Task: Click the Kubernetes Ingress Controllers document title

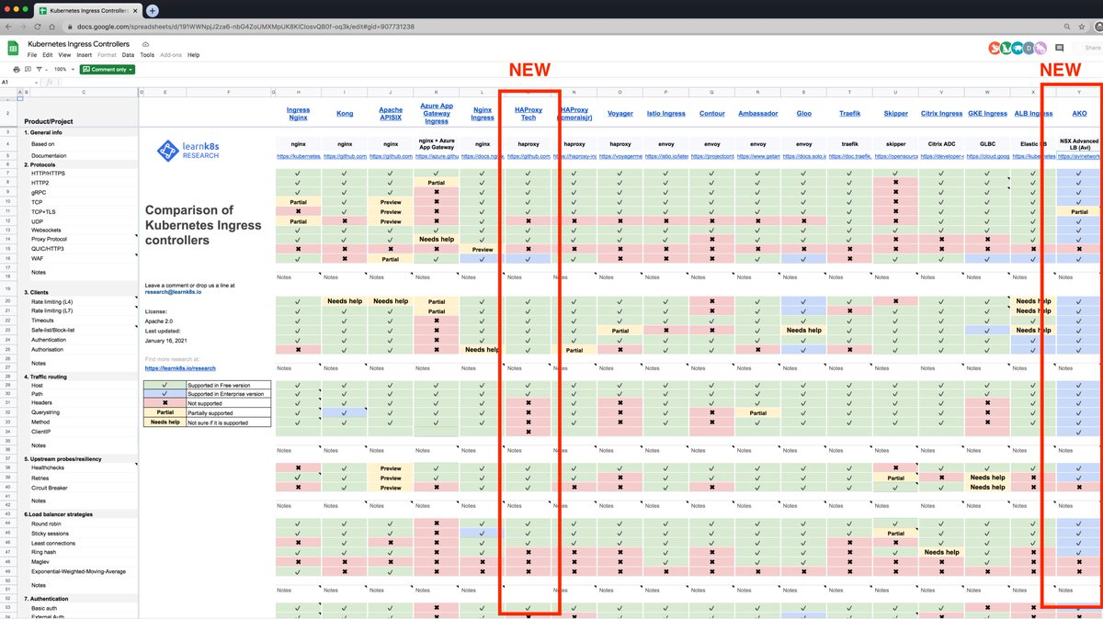Action: [78, 43]
